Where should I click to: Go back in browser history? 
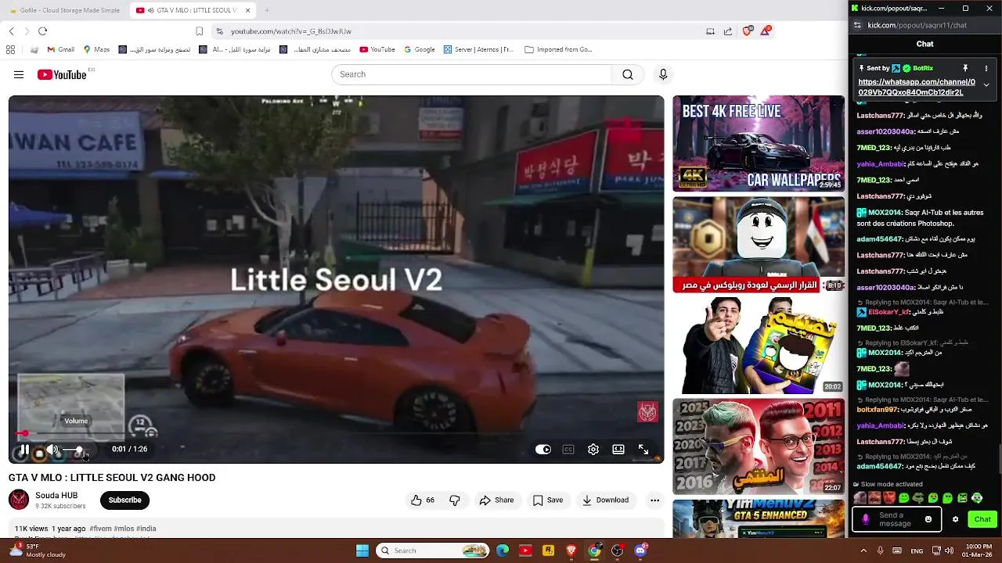click(11, 31)
